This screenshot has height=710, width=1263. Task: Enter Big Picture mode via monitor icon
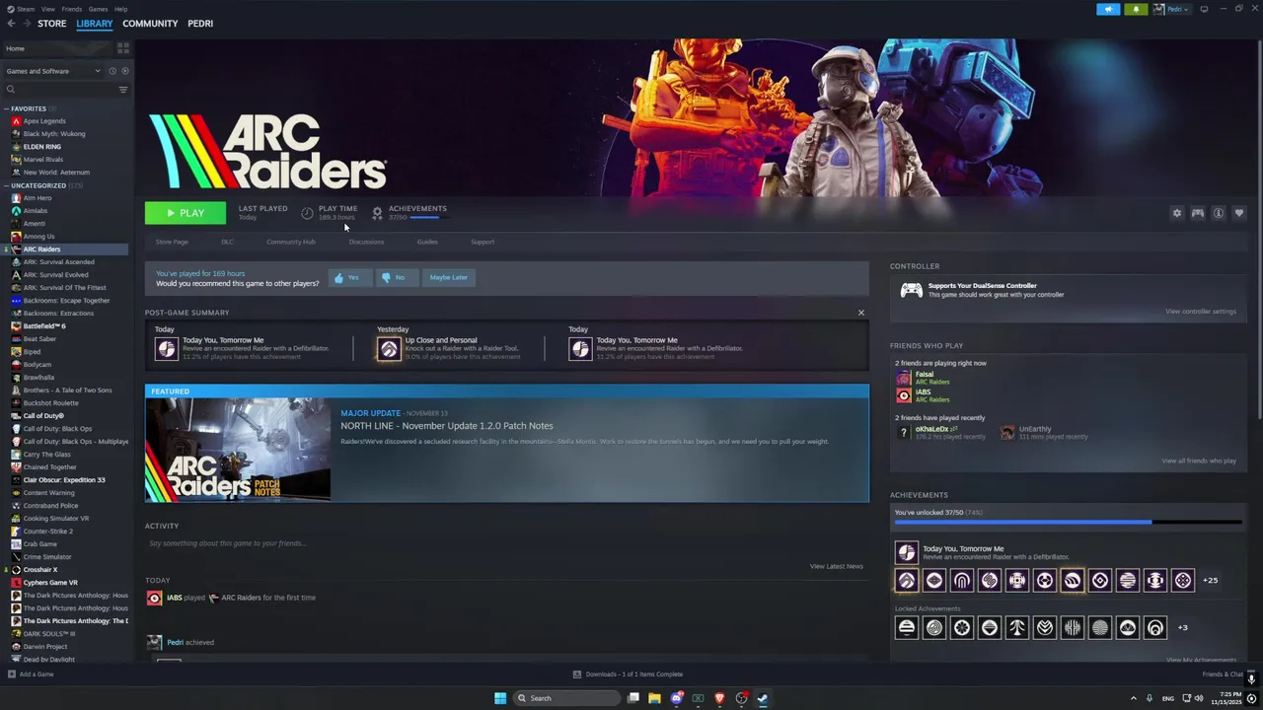click(x=1204, y=9)
